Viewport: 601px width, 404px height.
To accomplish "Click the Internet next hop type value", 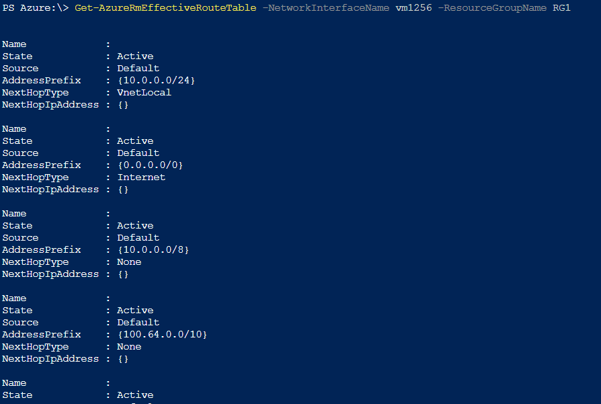I will pyautogui.click(x=141, y=177).
